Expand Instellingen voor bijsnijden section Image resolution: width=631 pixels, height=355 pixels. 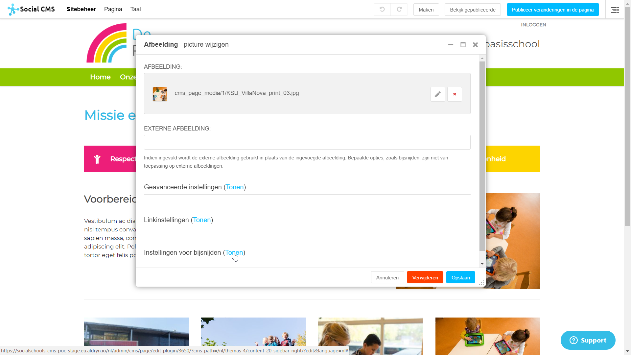click(234, 252)
